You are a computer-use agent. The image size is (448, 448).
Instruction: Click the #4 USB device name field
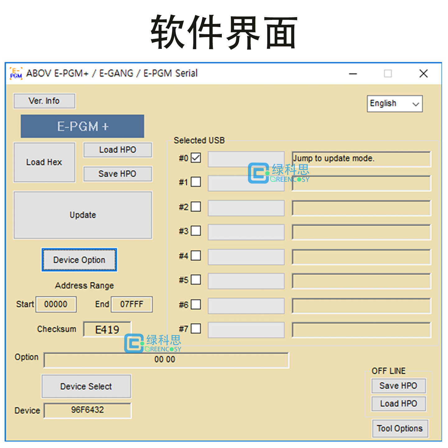click(x=246, y=257)
